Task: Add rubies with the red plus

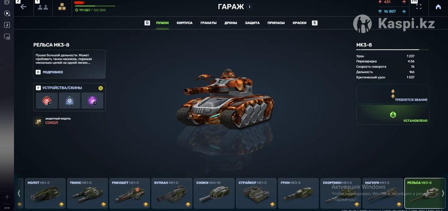Action: click(x=404, y=2)
